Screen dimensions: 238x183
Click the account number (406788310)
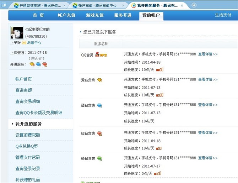36,36
